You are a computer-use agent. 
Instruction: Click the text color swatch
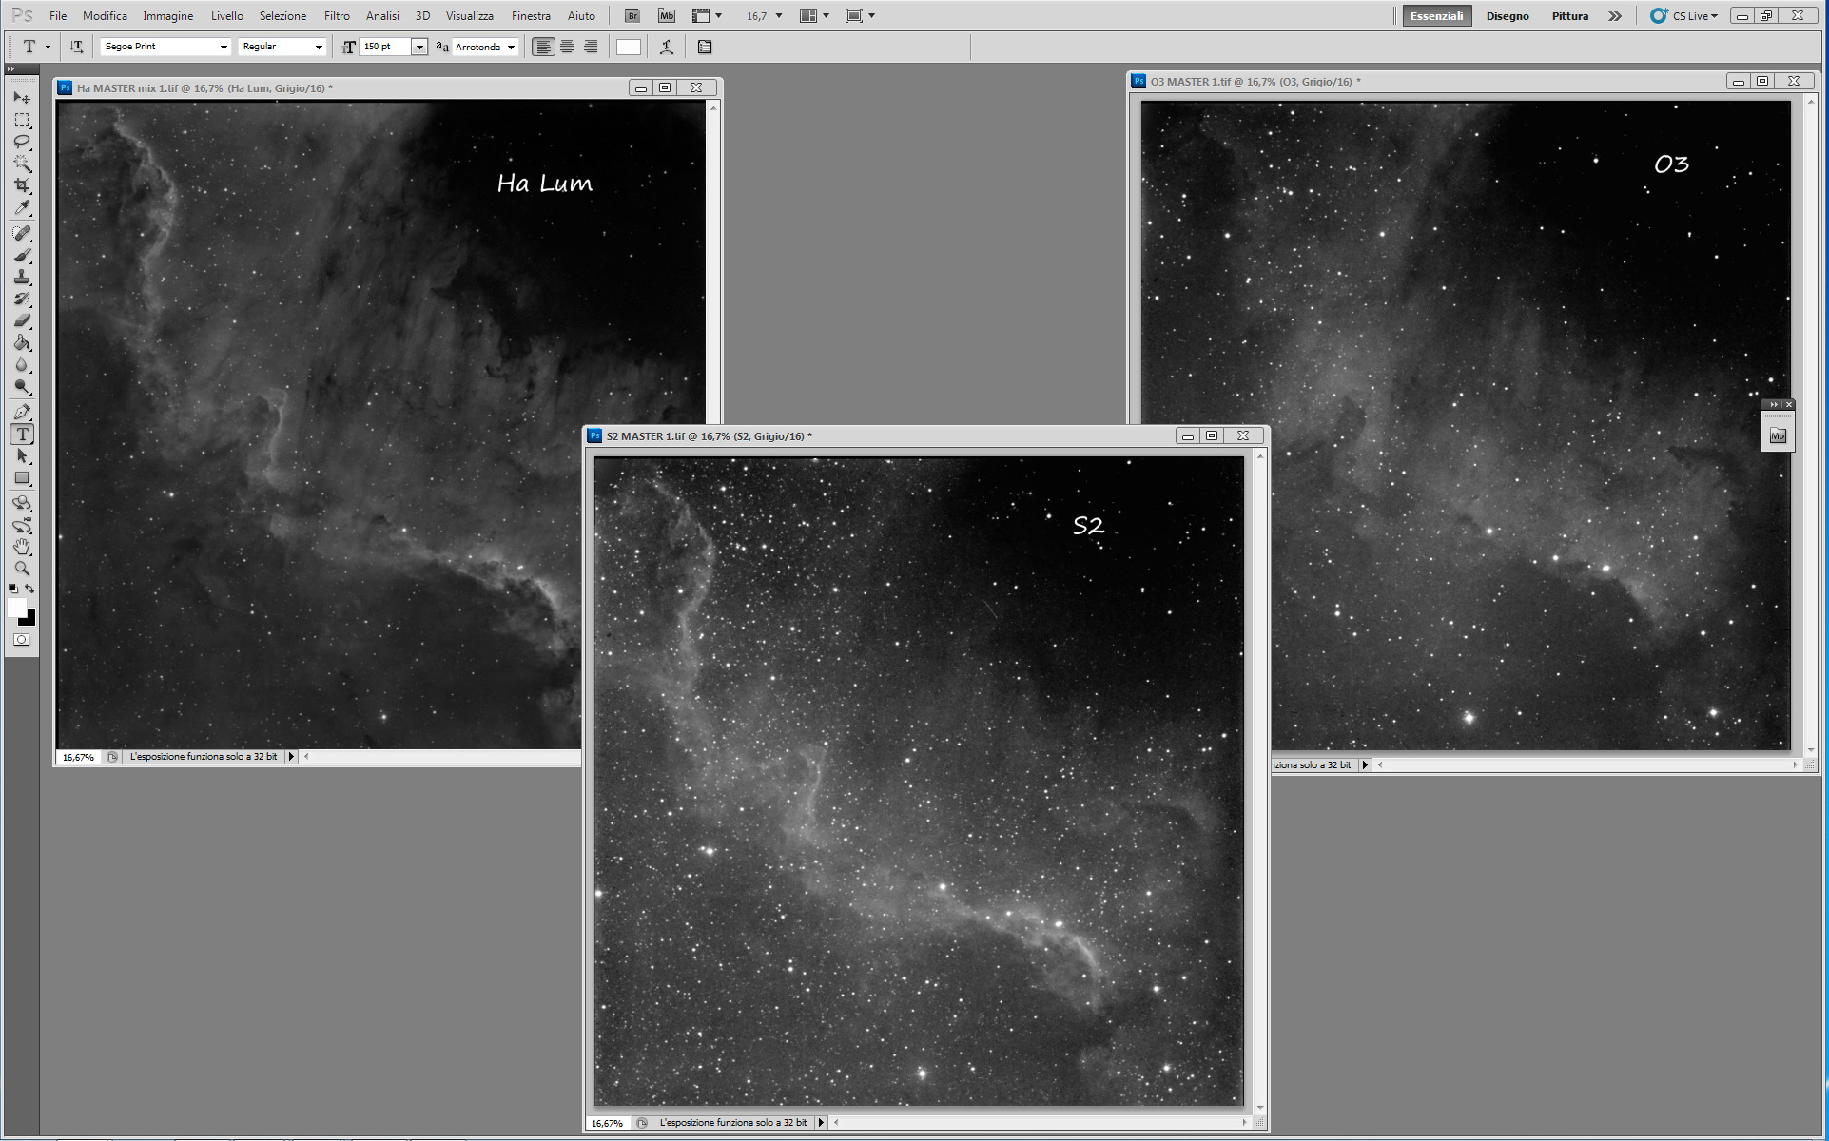(x=629, y=47)
